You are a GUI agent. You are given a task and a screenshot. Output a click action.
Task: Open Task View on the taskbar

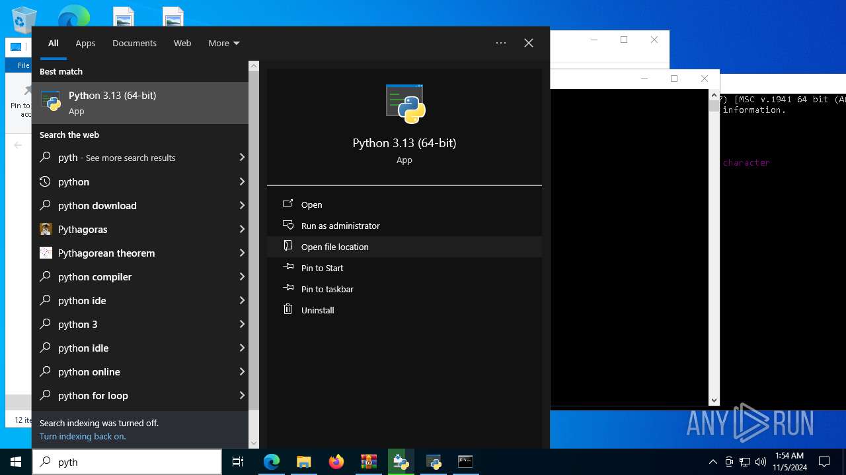(x=238, y=462)
